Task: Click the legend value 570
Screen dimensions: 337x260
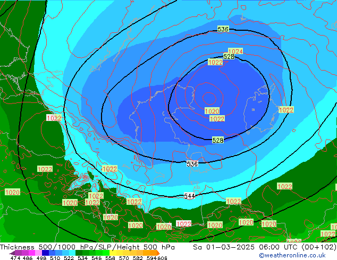Action: click(124, 258)
